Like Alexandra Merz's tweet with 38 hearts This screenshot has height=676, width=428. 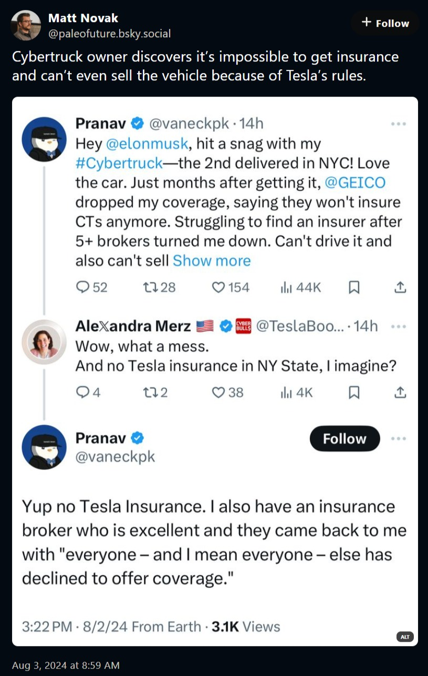point(218,392)
